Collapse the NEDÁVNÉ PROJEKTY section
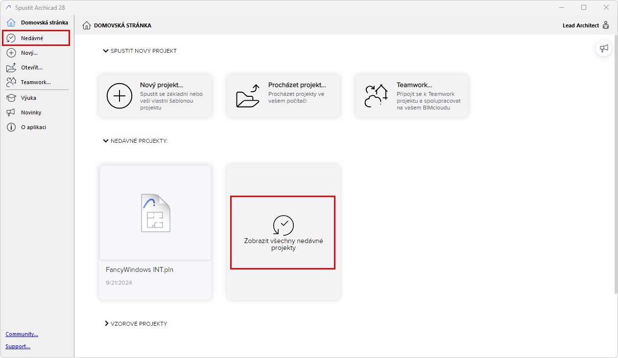618x358 pixels. click(106, 141)
